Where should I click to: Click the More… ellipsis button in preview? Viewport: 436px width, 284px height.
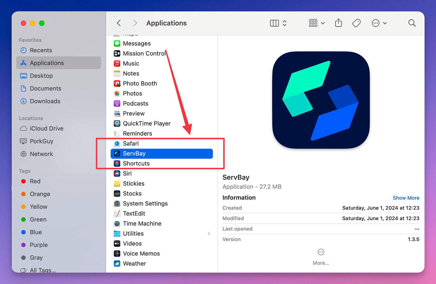pos(321,252)
